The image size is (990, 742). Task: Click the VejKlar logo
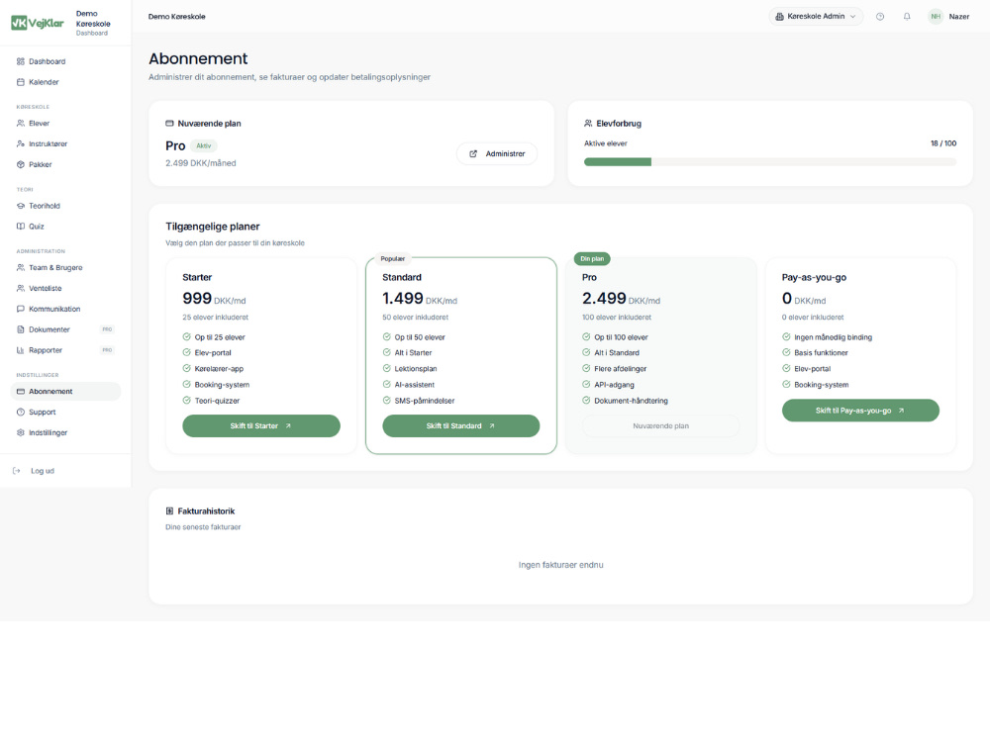point(38,23)
